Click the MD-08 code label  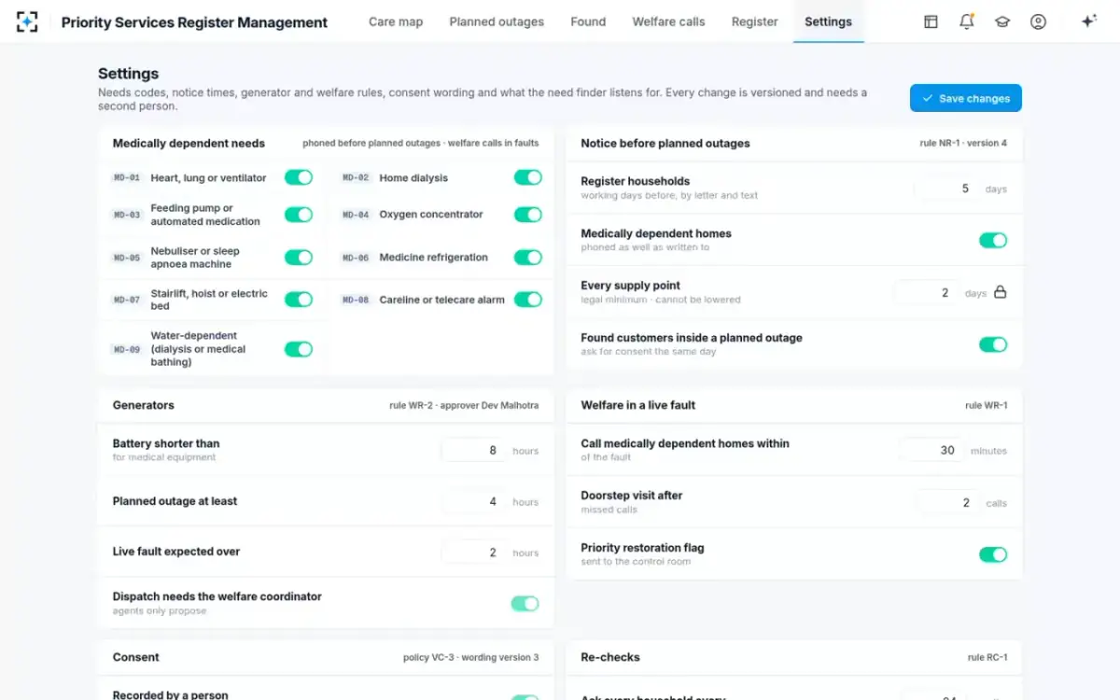[x=356, y=300]
